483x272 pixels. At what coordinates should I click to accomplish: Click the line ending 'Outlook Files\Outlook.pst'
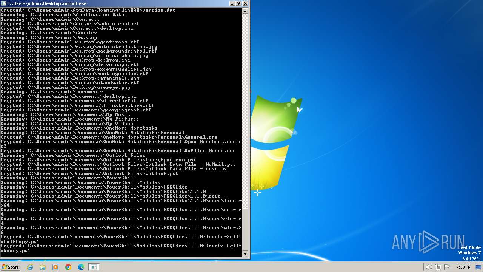(89, 173)
